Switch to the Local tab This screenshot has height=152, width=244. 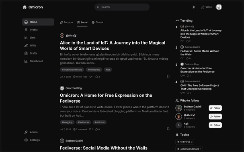tap(82, 22)
